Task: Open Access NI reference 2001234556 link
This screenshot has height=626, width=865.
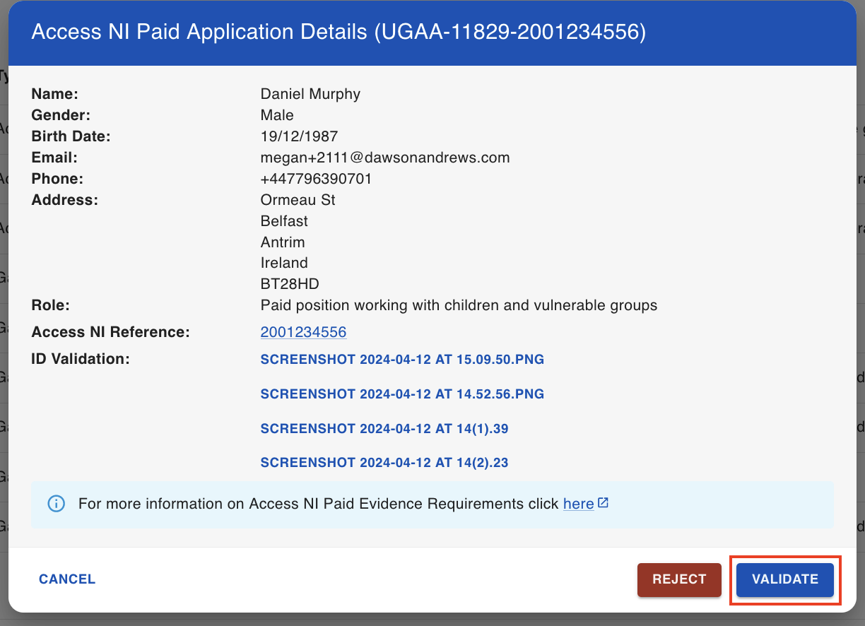Action: 303,332
